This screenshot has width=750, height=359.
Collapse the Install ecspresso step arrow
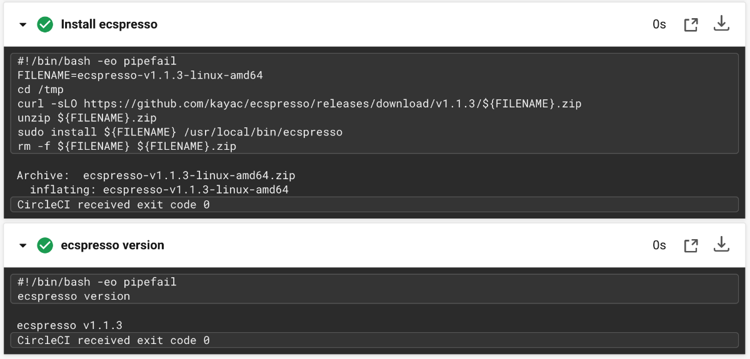pos(23,25)
